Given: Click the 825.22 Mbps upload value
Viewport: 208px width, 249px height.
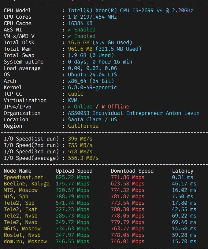Looking at the screenshot, I should tap(72, 177).
